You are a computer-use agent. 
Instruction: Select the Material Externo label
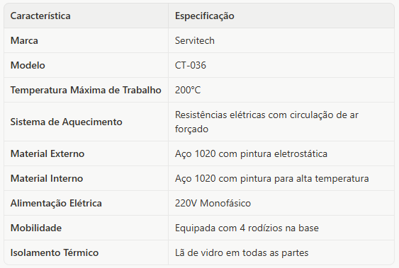click(x=47, y=153)
